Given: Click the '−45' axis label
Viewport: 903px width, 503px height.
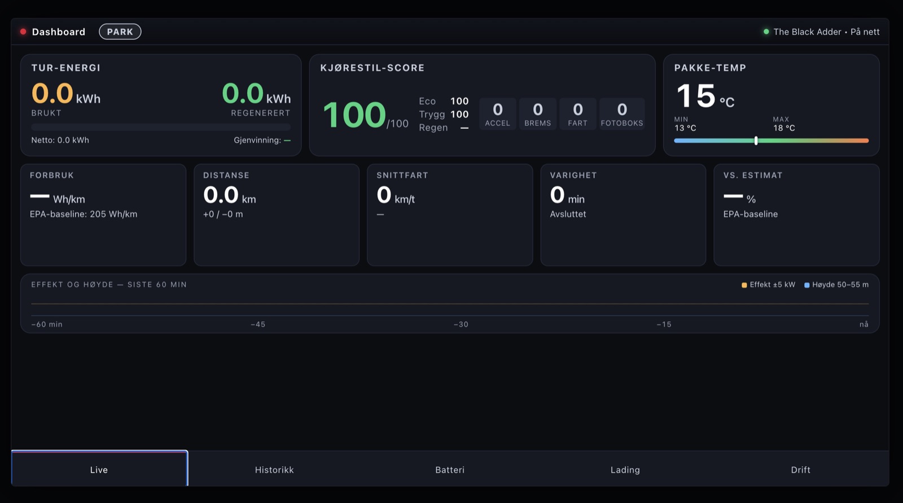Looking at the screenshot, I should point(258,325).
